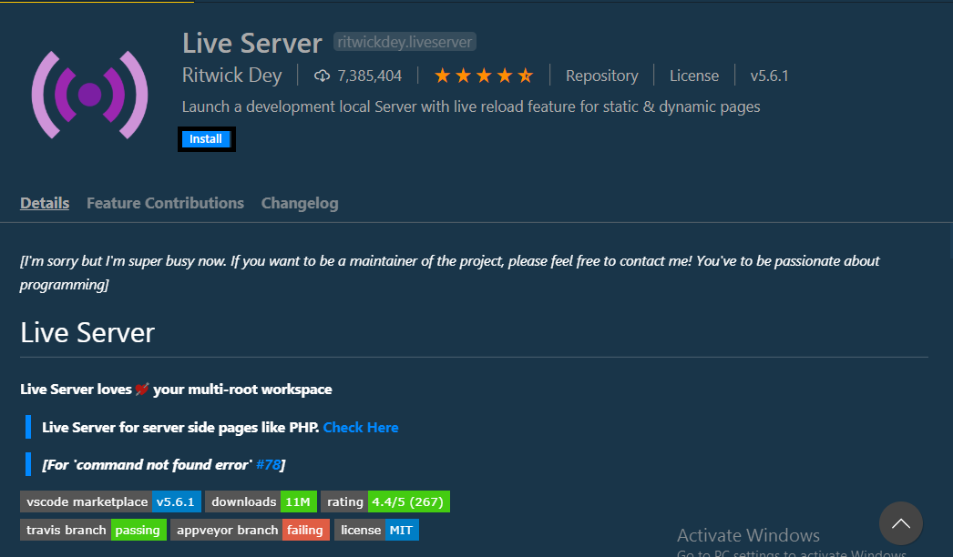Switch to the Changelog tab
This screenshot has height=557, width=953.
click(300, 203)
